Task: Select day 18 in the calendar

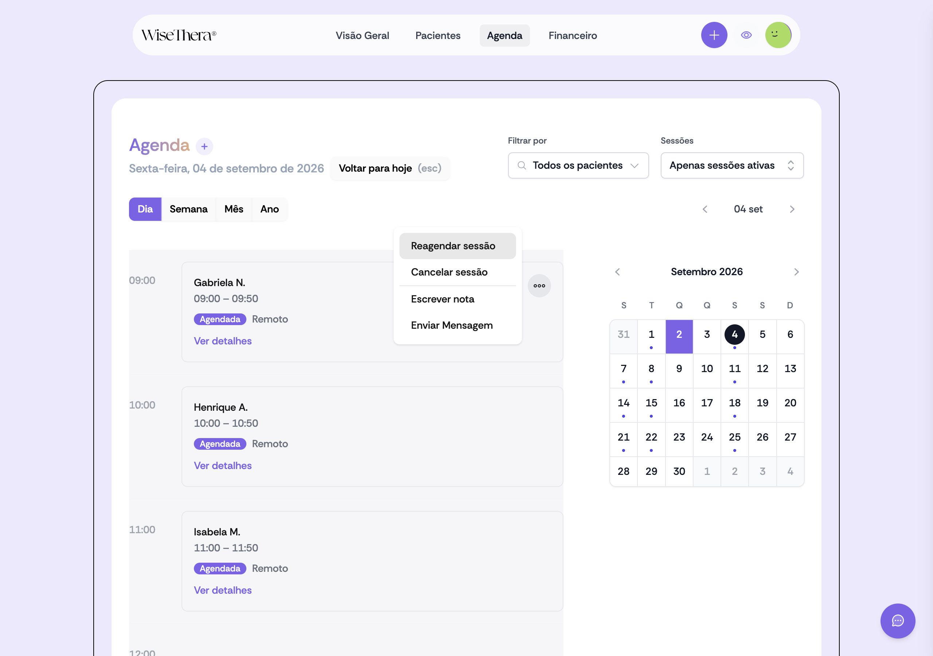Action: click(x=734, y=405)
